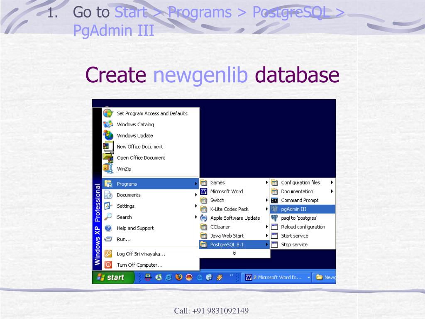Expand the Games submenu arrow
The image size is (425, 319).
tap(267, 183)
